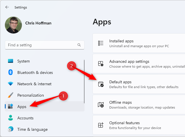Click the Network Wi-Fi icon
Image resolution: width=185 pixels, height=137 pixels.
(x=11, y=84)
